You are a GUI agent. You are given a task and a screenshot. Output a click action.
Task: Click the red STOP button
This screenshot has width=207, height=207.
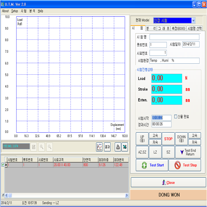click(168, 139)
